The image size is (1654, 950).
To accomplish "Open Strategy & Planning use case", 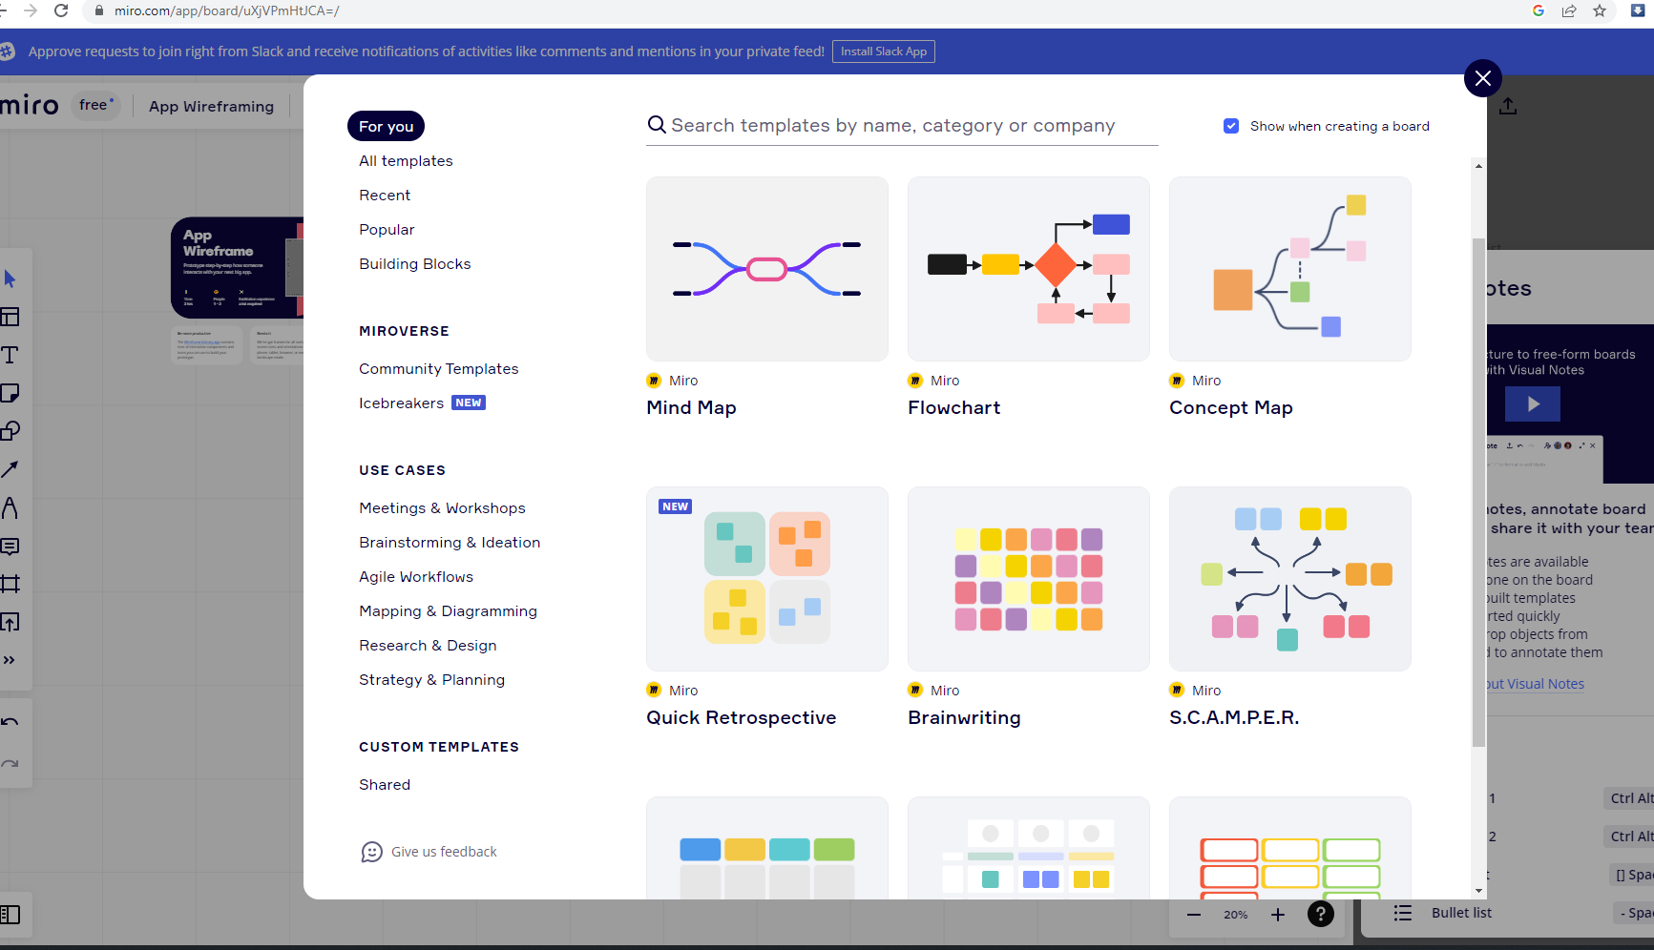I will [431, 680].
